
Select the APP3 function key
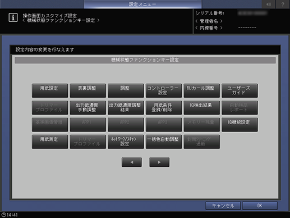(x=164, y=125)
